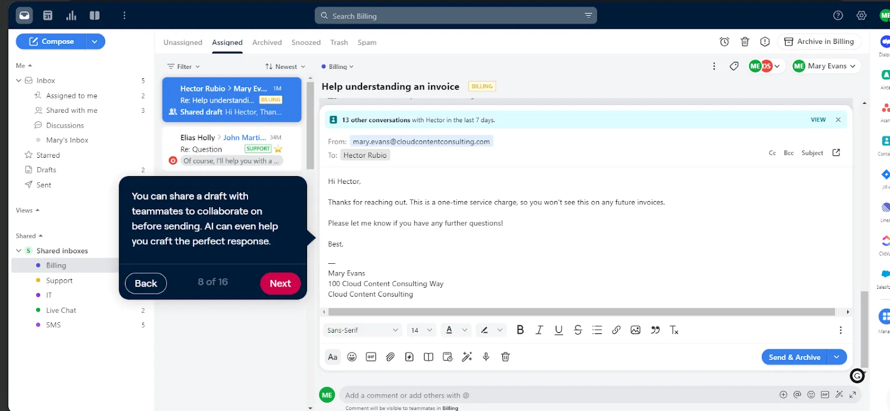Viewport: 890px width, 411px height.
Task: Click Next in the tour tooltip
Action: 280,283
